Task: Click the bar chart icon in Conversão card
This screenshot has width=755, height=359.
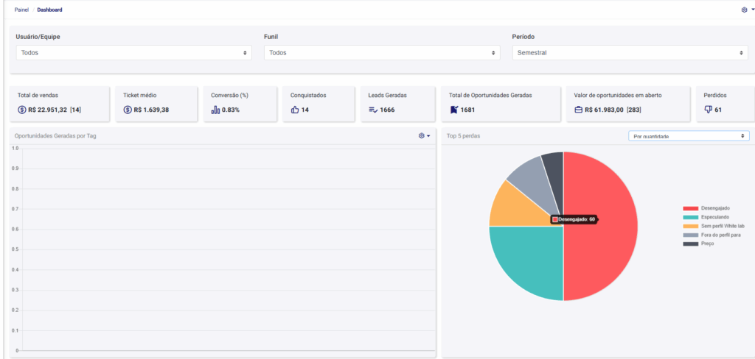Action: pyautogui.click(x=215, y=110)
